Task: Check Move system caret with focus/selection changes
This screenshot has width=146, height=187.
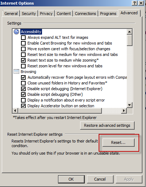Action: pyautogui.click(x=23, y=49)
